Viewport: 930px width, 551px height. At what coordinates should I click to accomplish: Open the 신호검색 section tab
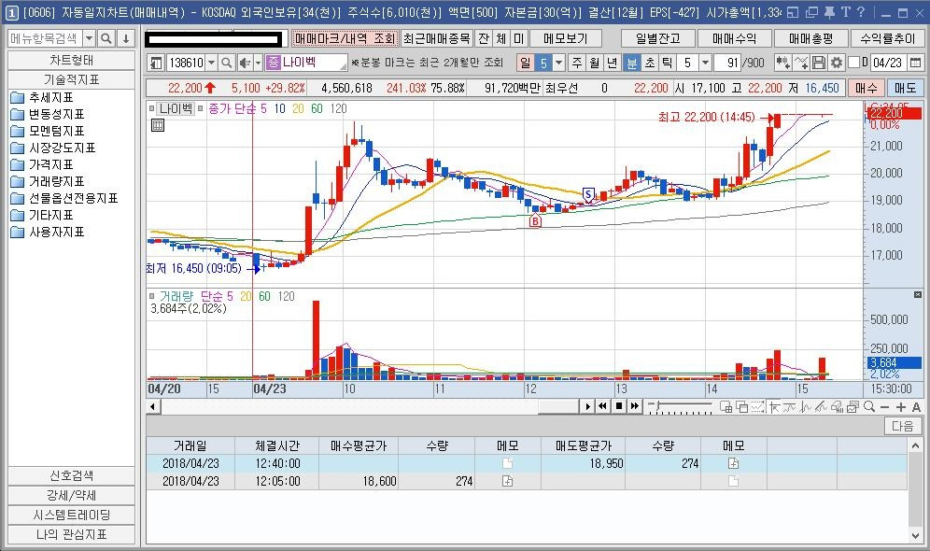[x=71, y=475]
